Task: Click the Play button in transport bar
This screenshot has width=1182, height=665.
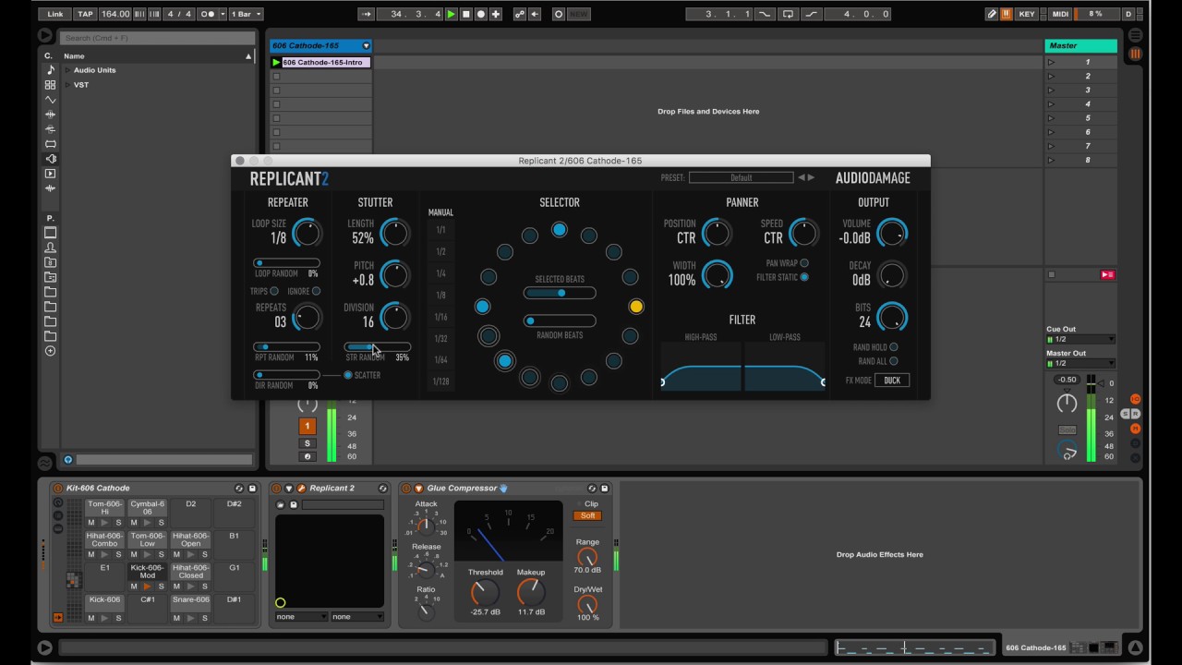Action: pyautogui.click(x=451, y=14)
